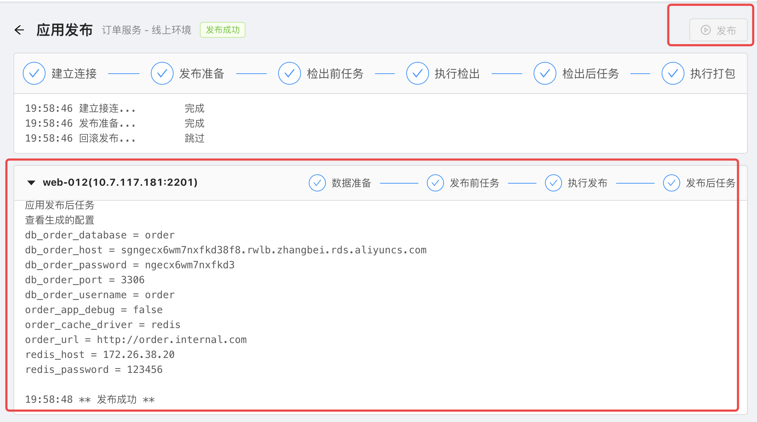The image size is (757, 422).
Task: Click the redis_password = 123456 line
Action: 94,370
